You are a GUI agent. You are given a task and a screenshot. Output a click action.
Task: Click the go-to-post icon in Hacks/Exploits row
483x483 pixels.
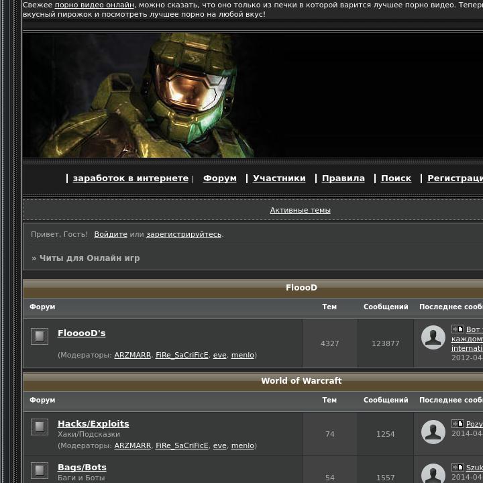(x=458, y=423)
